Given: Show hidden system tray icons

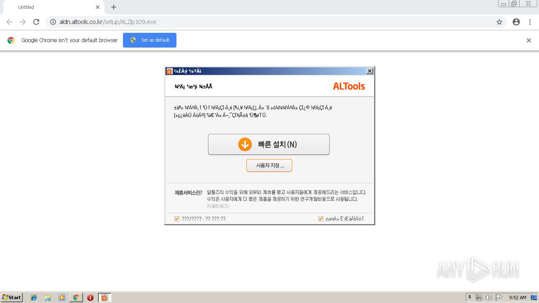Looking at the screenshot, I should pyautogui.click(x=470, y=298).
